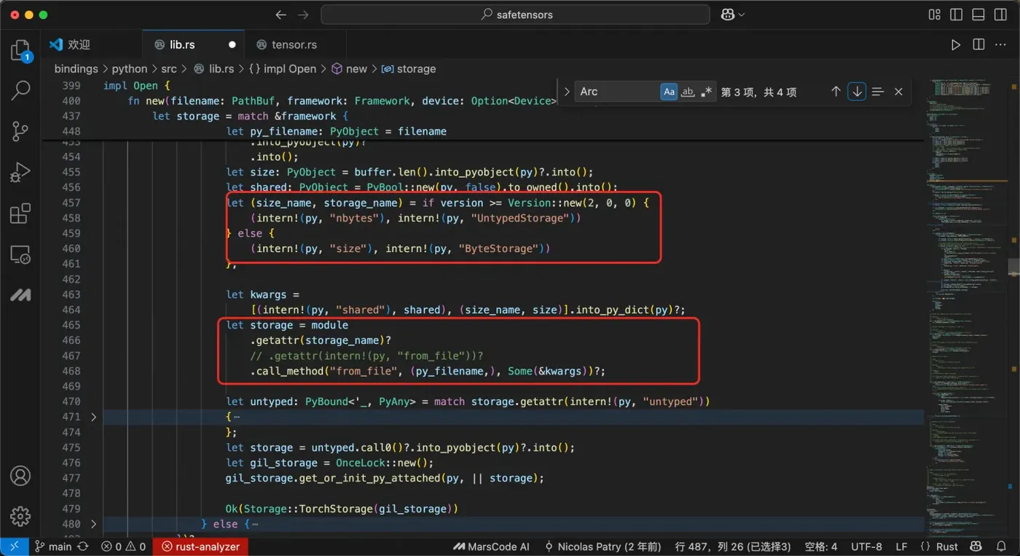
Task: Jump to the previous find match
Action: pos(836,92)
